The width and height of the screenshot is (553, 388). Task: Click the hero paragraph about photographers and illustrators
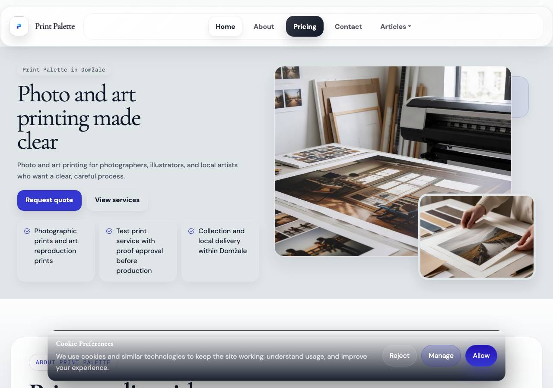[x=127, y=171]
